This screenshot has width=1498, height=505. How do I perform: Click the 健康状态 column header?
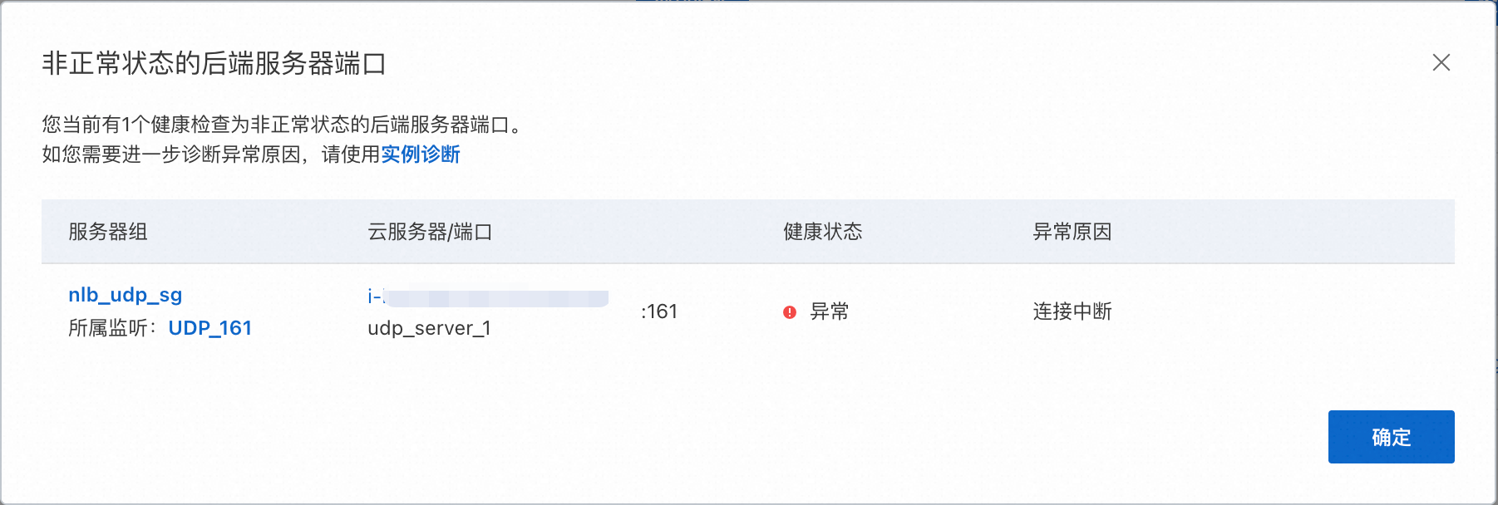[822, 232]
